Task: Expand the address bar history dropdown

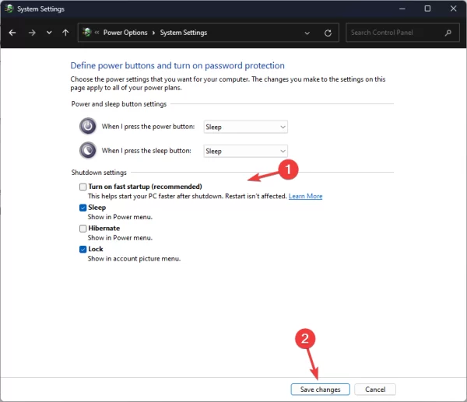Action: (x=307, y=33)
